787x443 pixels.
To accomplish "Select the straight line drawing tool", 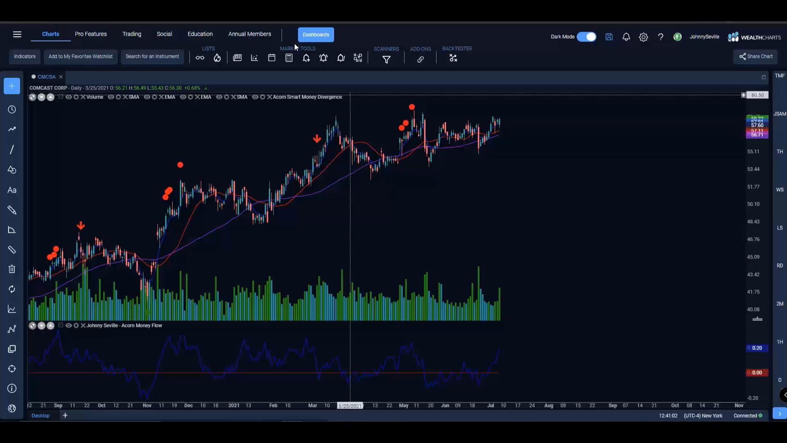I will [x=12, y=150].
